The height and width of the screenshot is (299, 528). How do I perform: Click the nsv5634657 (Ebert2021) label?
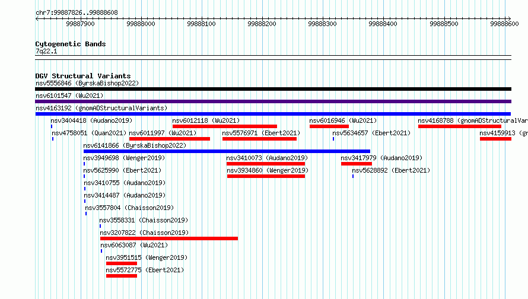(371, 133)
